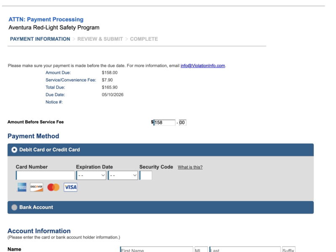Click the Mastercard logo icon

(53, 187)
